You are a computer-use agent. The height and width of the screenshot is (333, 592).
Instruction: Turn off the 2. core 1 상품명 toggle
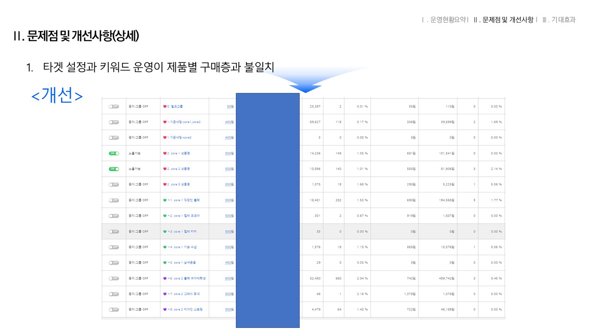coord(114,153)
